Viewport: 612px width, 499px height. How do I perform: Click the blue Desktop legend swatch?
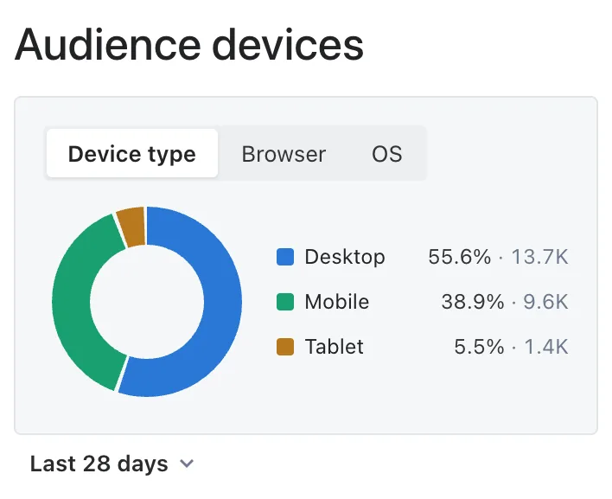(285, 257)
